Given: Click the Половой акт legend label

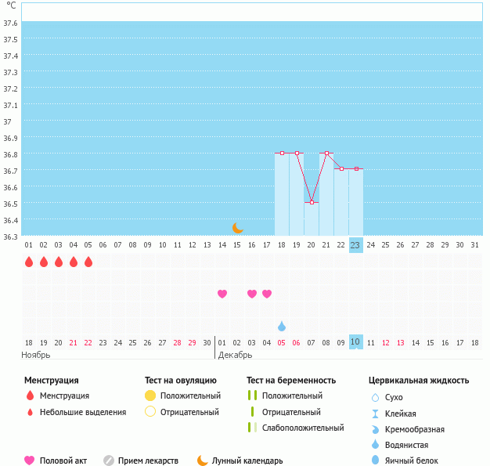Looking at the screenshot, I should click(x=65, y=461).
